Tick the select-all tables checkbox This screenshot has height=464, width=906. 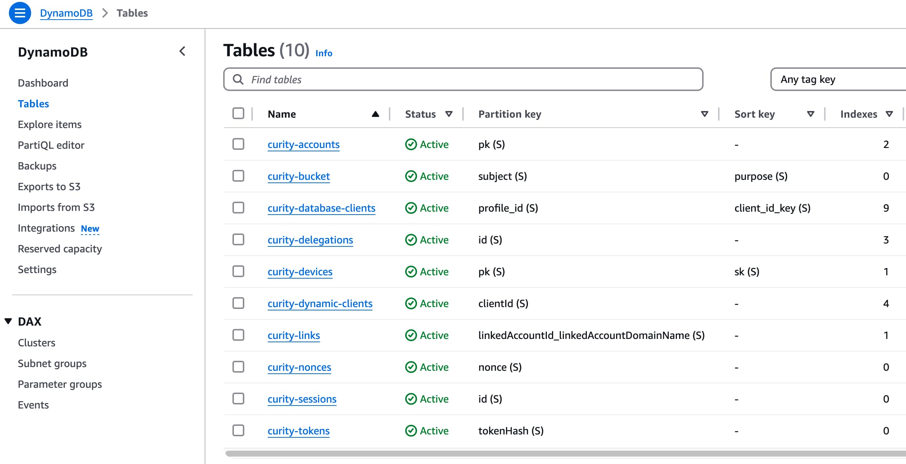coord(238,113)
